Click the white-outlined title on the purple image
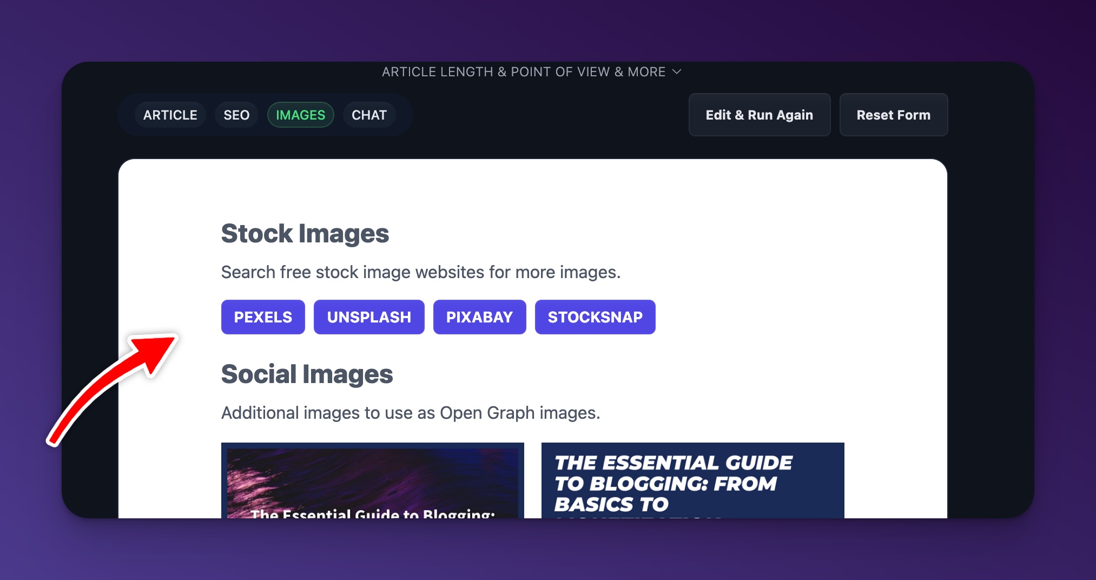 point(372,513)
